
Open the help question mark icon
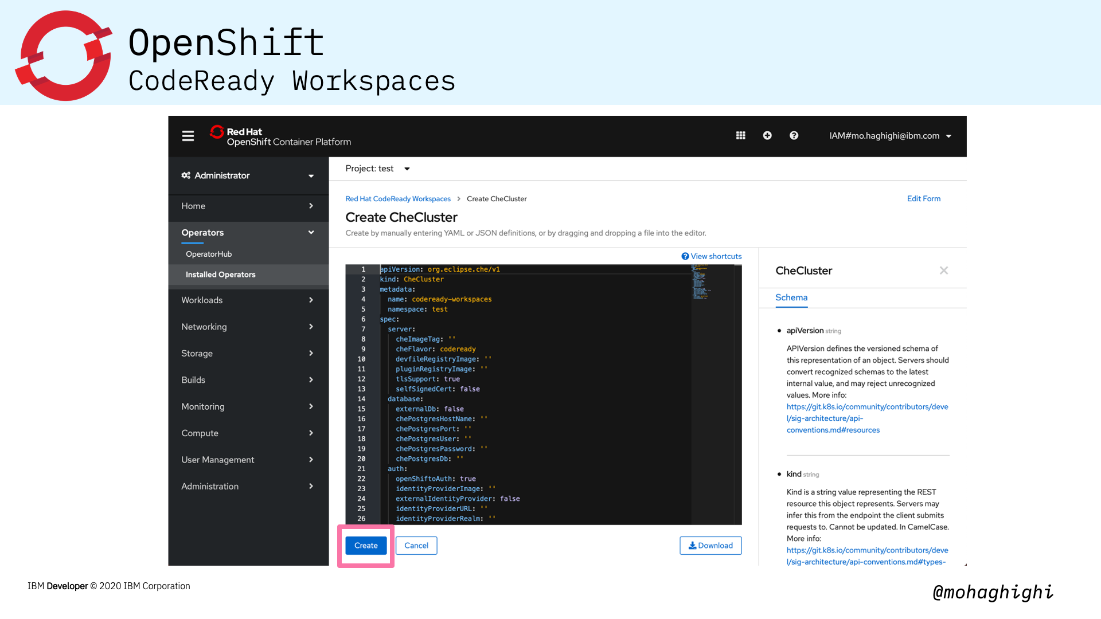click(x=794, y=135)
